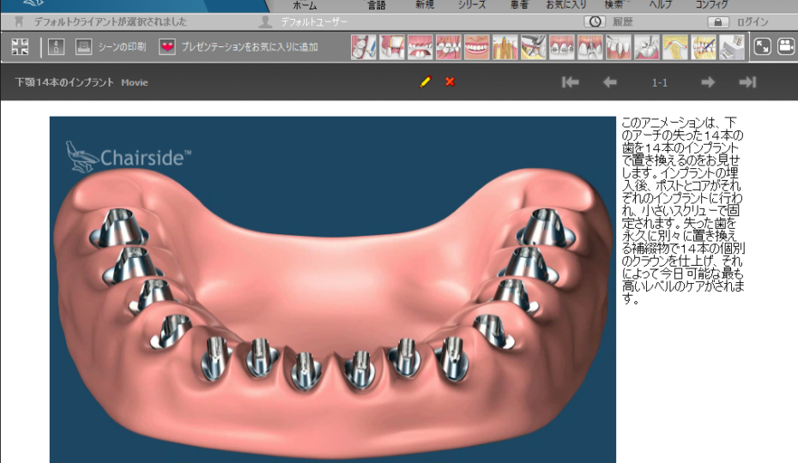The width and height of the screenshot is (798, 463).
Task: Click the ログイン button
Action: pos(753,22)
